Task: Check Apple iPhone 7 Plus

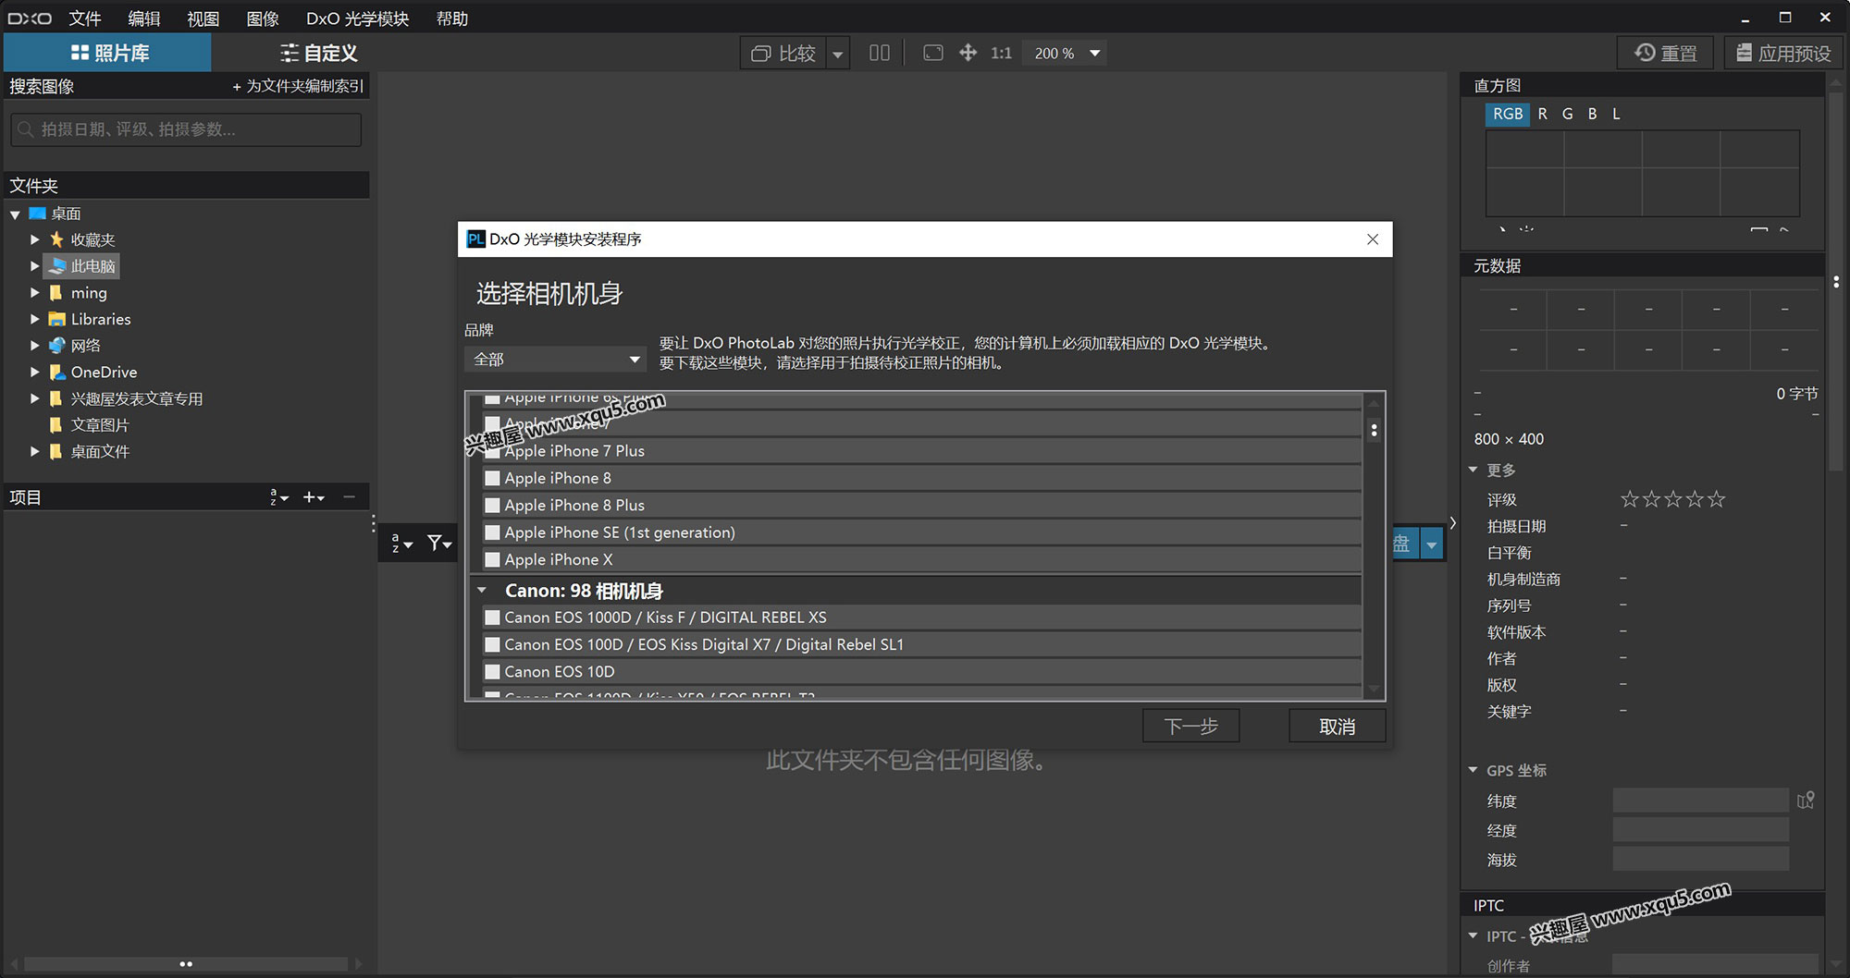Action: (x=493, y=451)
